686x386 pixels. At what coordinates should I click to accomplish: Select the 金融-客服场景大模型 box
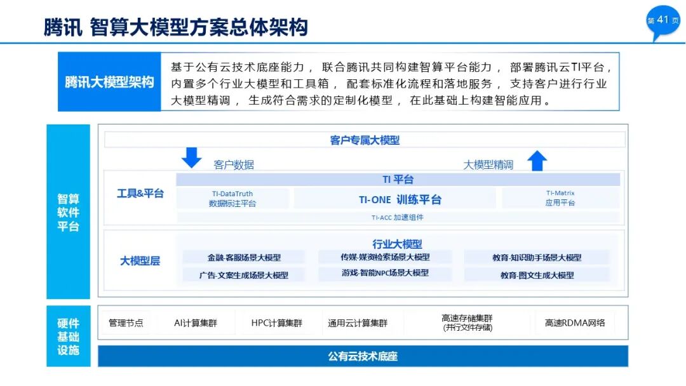click(244, 258)
